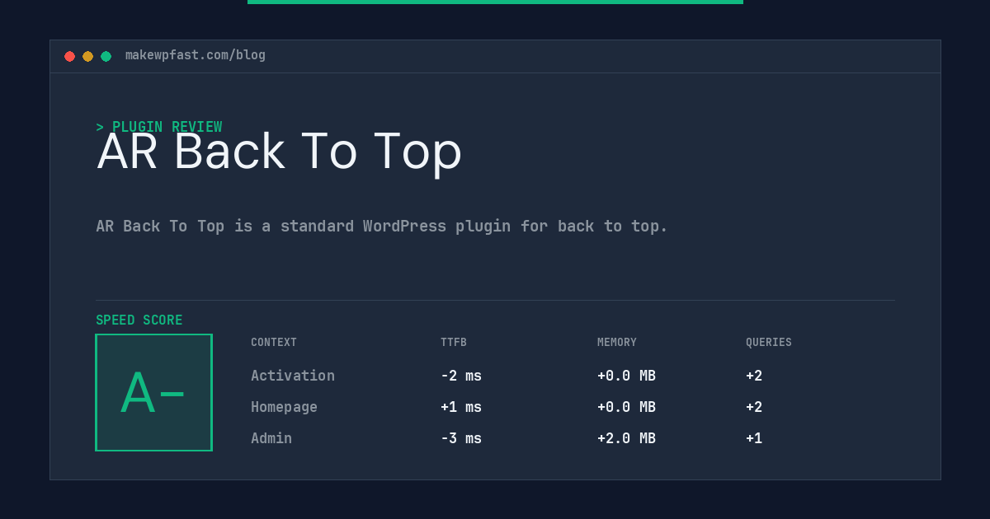The height and width of the screenshot is (519, 990).
Task: Click the green window dot
Action: pyautogui.click(x=106, y=56)
